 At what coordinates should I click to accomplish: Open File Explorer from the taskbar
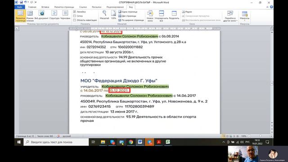click(103, 142)
